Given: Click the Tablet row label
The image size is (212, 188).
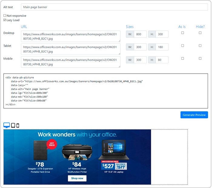Looking at the screenshot, I should 7,46.
